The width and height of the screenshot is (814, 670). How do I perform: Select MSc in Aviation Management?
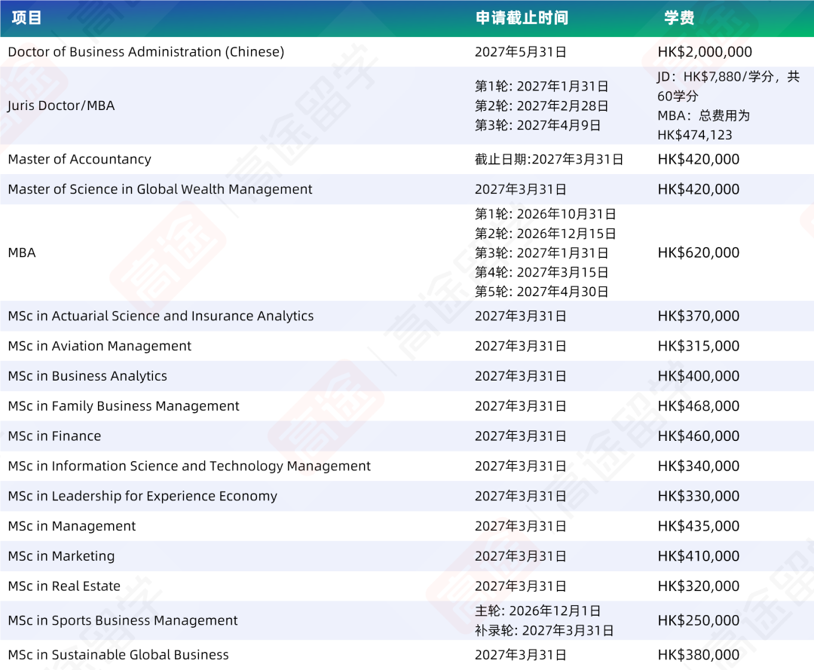click(99, 346)
